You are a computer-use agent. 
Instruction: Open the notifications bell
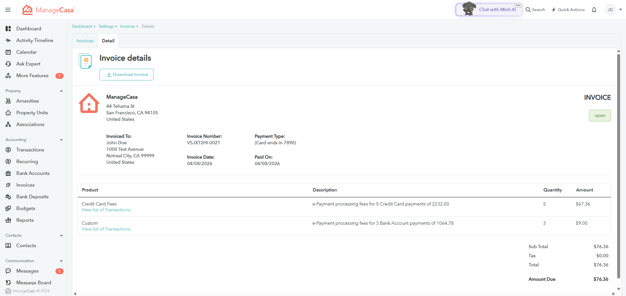point(594,10)
